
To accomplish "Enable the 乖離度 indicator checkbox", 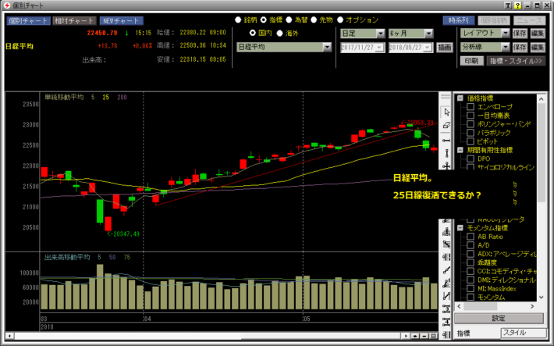I will point(471,262).
